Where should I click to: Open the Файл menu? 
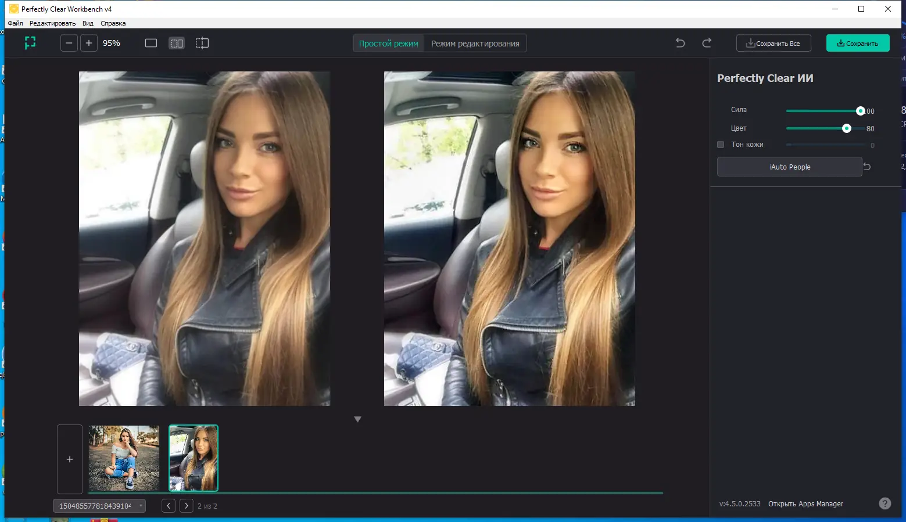click(x=16, y=23)
